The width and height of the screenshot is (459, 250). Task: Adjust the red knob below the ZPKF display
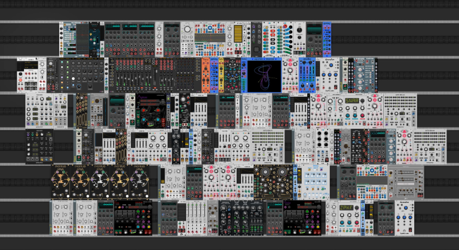357,223
